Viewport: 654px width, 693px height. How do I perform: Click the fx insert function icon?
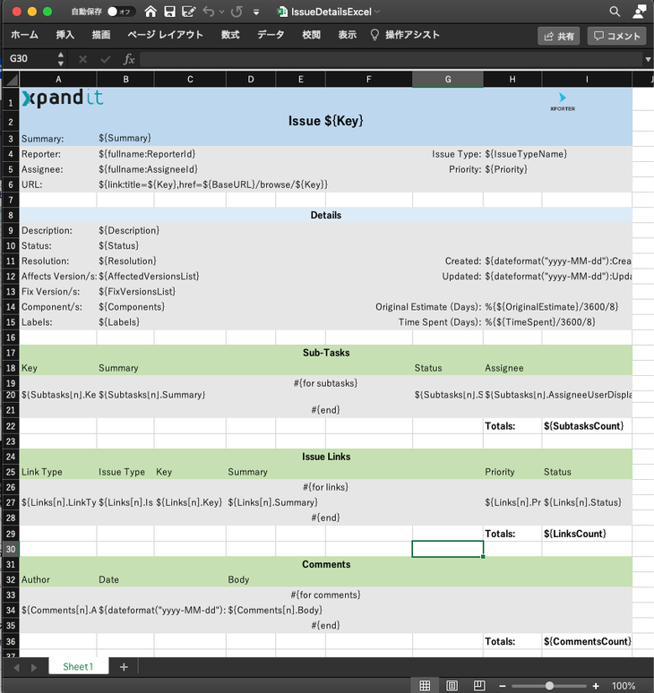[129, 59]
